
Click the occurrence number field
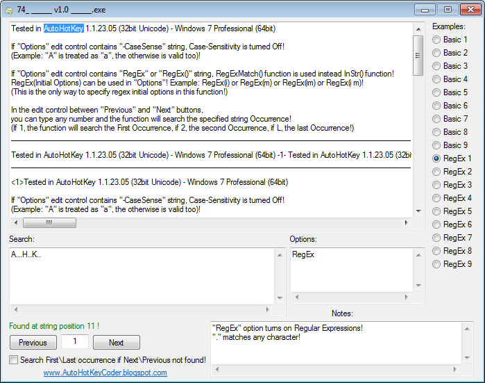pyautogui.click(x=75, y=341)
